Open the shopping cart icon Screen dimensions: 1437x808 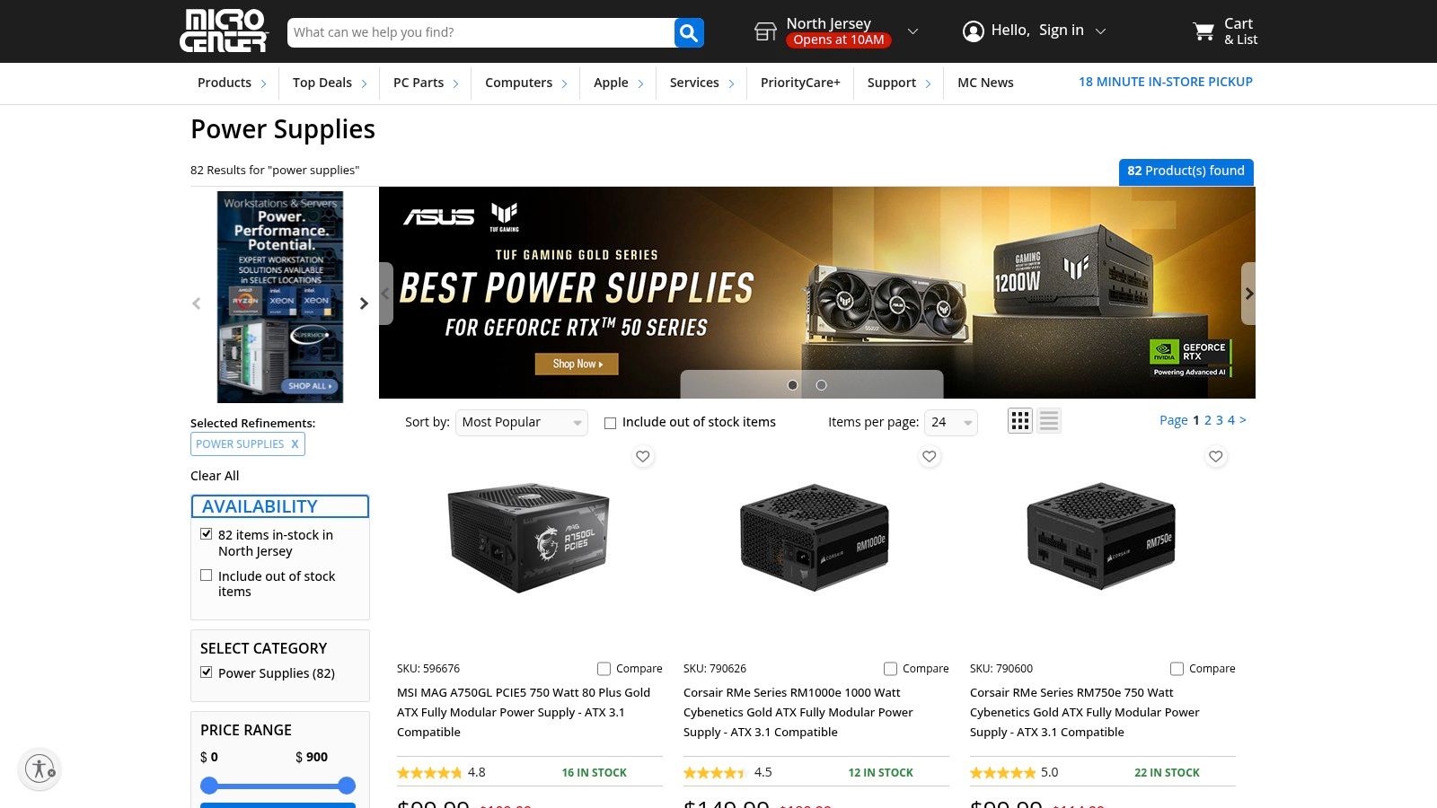tap(1203, 31)
